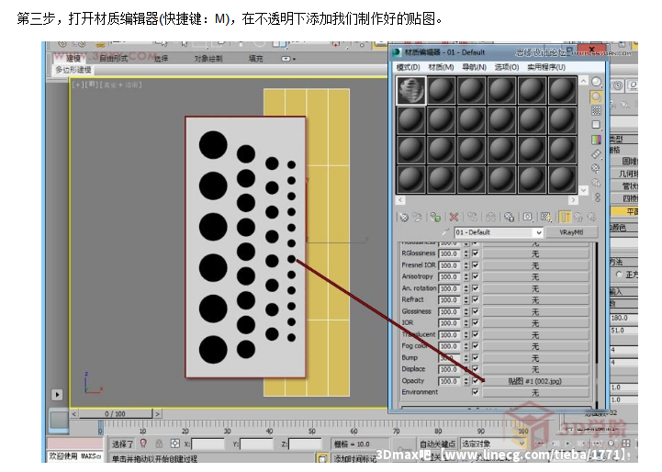Uncheck the Anisotropy map checkbox
This screenshot has width=662, height=472.
(x=476, y=276)
